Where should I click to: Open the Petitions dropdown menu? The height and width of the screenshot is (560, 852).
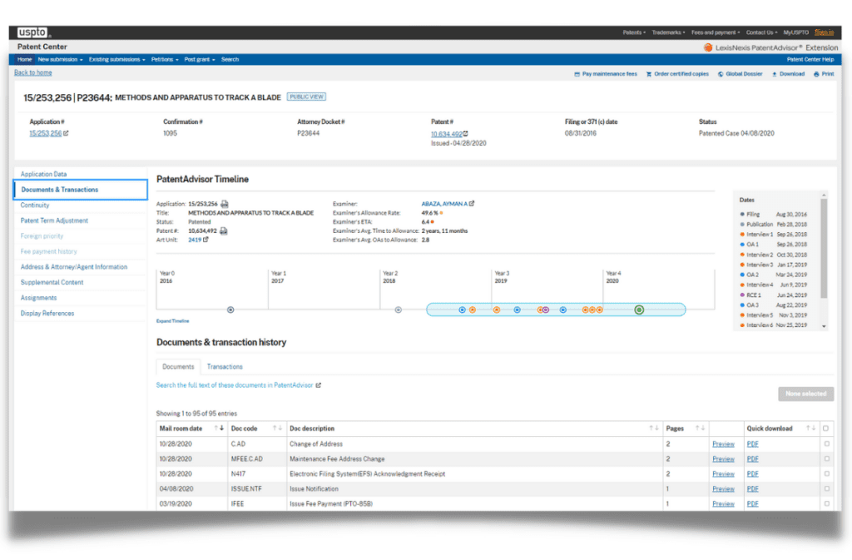165,60
